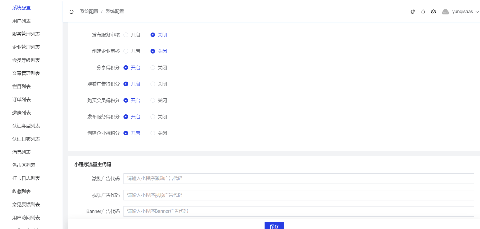This screenshot has width=480, height=229.
Task: Select 关闭 for 创建企业审核
Action: [153, 51]
